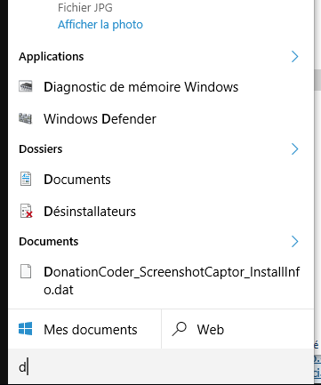Viewport: 321px width, 385px height.
Task: Click the Documents section header
Action: coord(49,242)
